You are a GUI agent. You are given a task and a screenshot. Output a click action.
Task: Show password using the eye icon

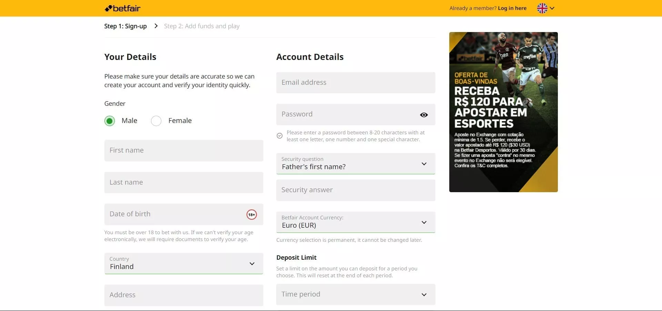424,115
